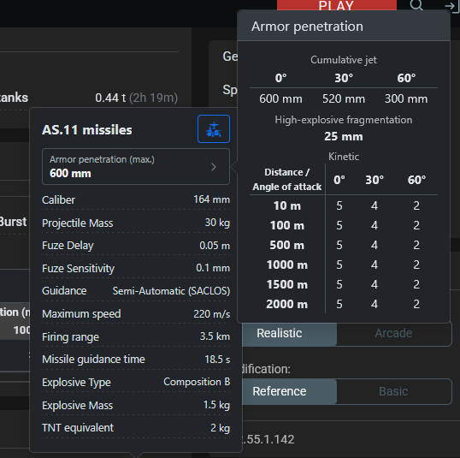
Task: Click the Armor penetration popup title
Action: 307,27
